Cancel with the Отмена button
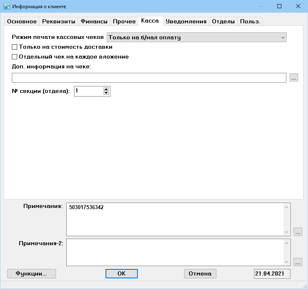Screen dimensions: 308x289 (200, 274)
